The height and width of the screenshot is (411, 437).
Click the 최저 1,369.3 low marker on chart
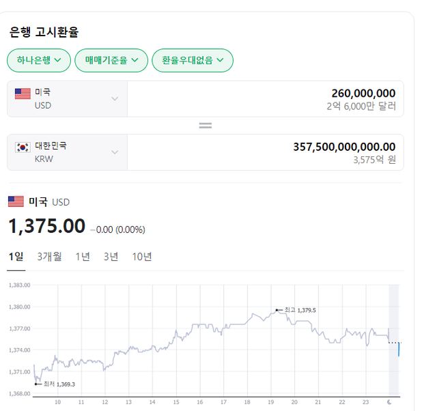coord(36,384)
